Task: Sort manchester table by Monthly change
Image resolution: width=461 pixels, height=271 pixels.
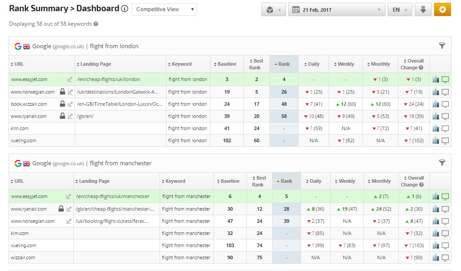Action: pos(379,181)
